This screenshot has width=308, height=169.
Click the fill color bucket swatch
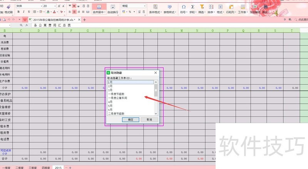[x=48, y=12]
